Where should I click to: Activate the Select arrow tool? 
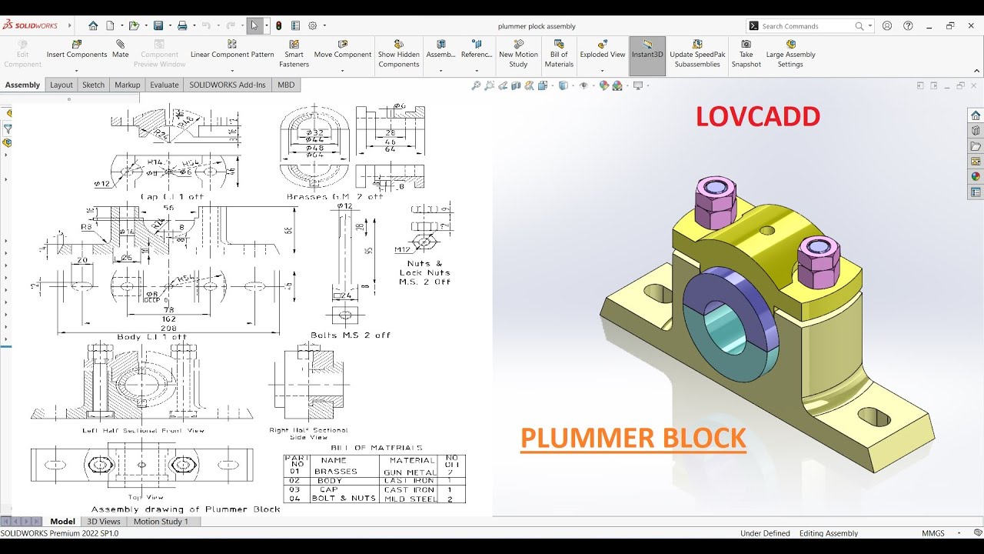click(x=254, y=25)
